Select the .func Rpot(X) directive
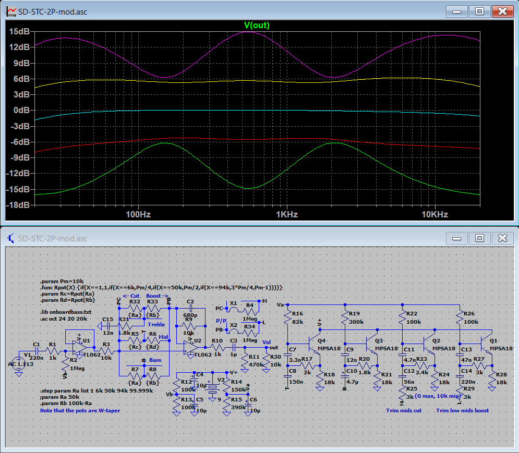 coord(162,288)
